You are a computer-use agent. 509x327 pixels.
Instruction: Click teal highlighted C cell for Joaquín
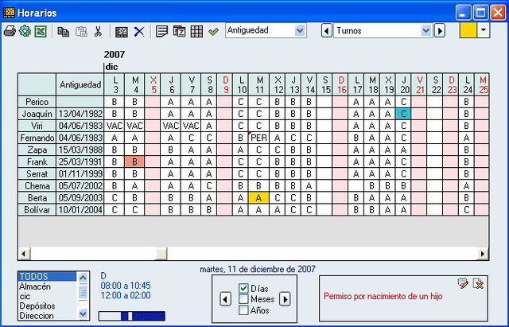[x=403, y=114]
